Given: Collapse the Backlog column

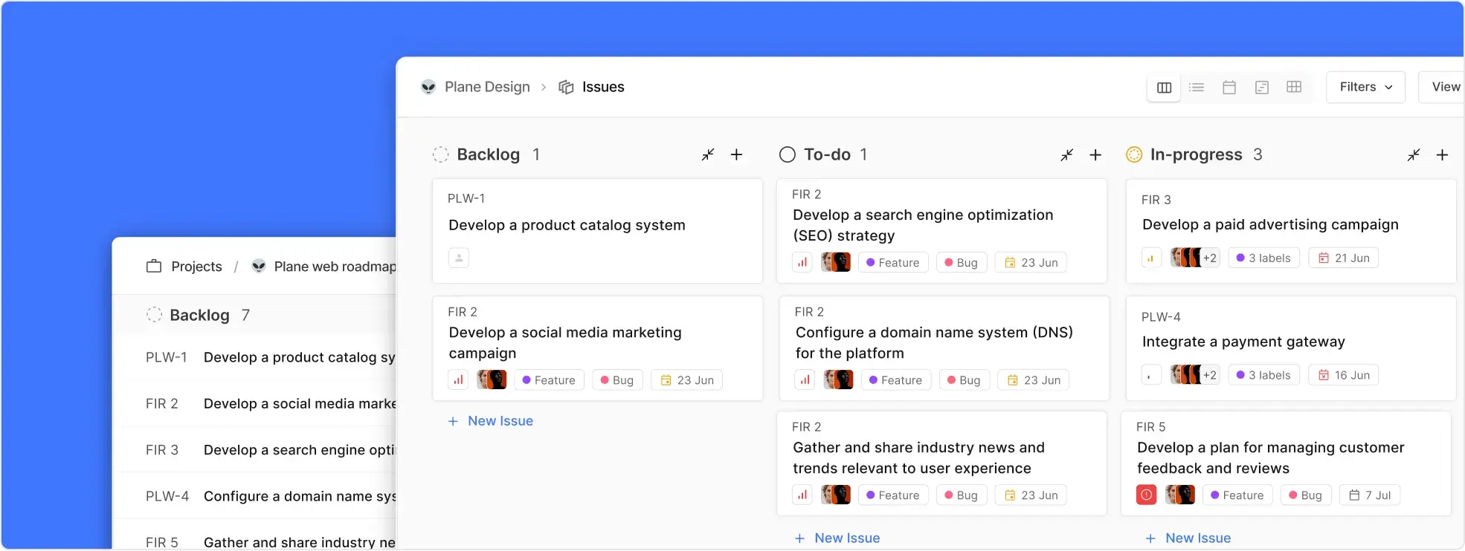Looking at the screenshot, I should tap(708, 154).
